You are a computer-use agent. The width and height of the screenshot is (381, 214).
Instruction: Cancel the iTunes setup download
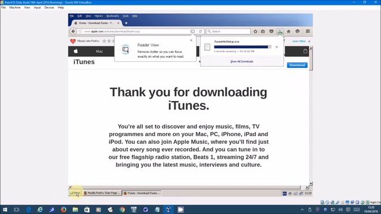pos(276,47)
